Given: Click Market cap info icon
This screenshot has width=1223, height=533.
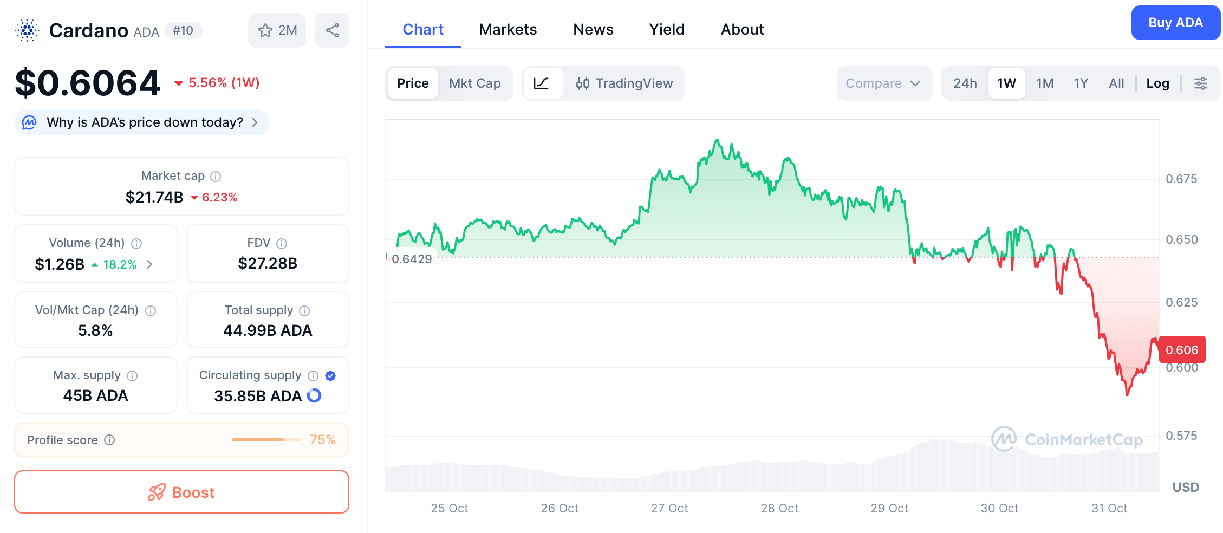Looking at the screenshot, I should click(x=216, y=177).
